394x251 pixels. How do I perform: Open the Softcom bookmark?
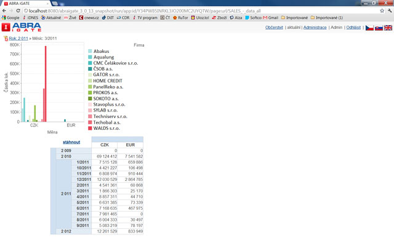[254, 18]
